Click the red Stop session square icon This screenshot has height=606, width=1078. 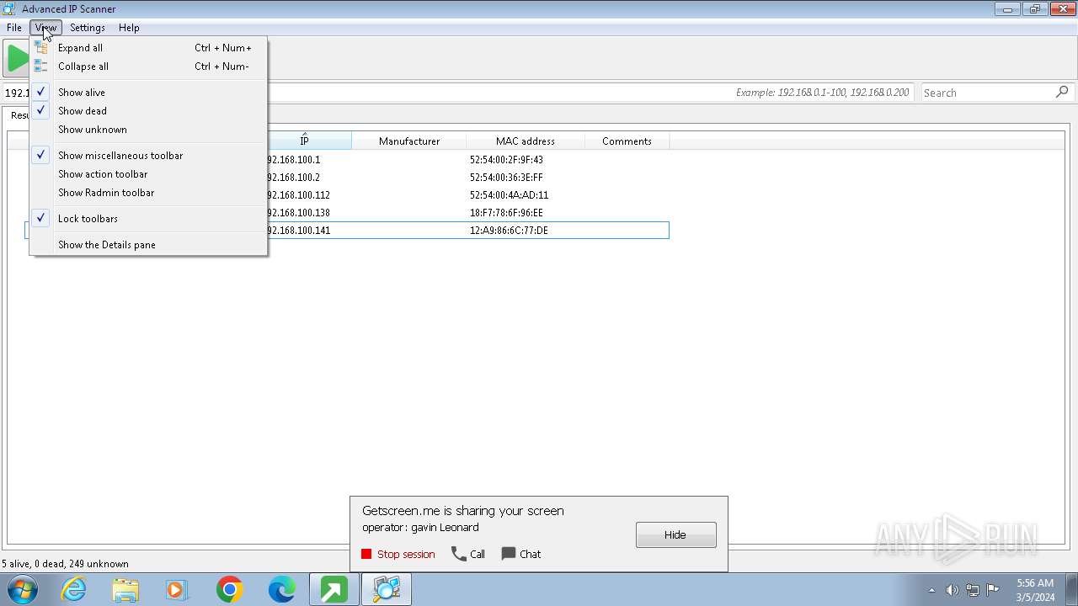click(x=366, y=554)
